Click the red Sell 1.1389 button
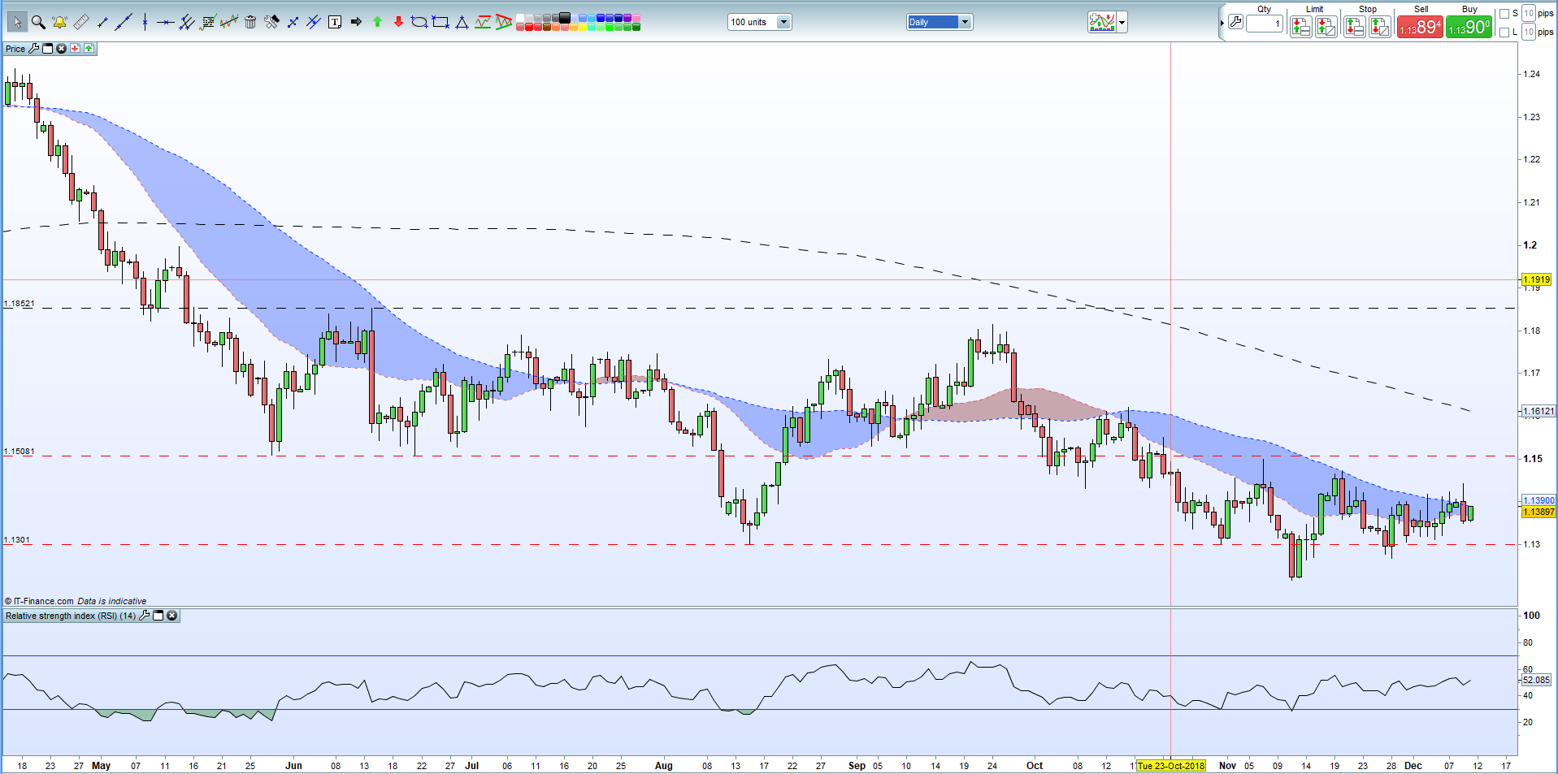Image resolution: width=1558 pixels, height=774 pixels. (1420, 27)
